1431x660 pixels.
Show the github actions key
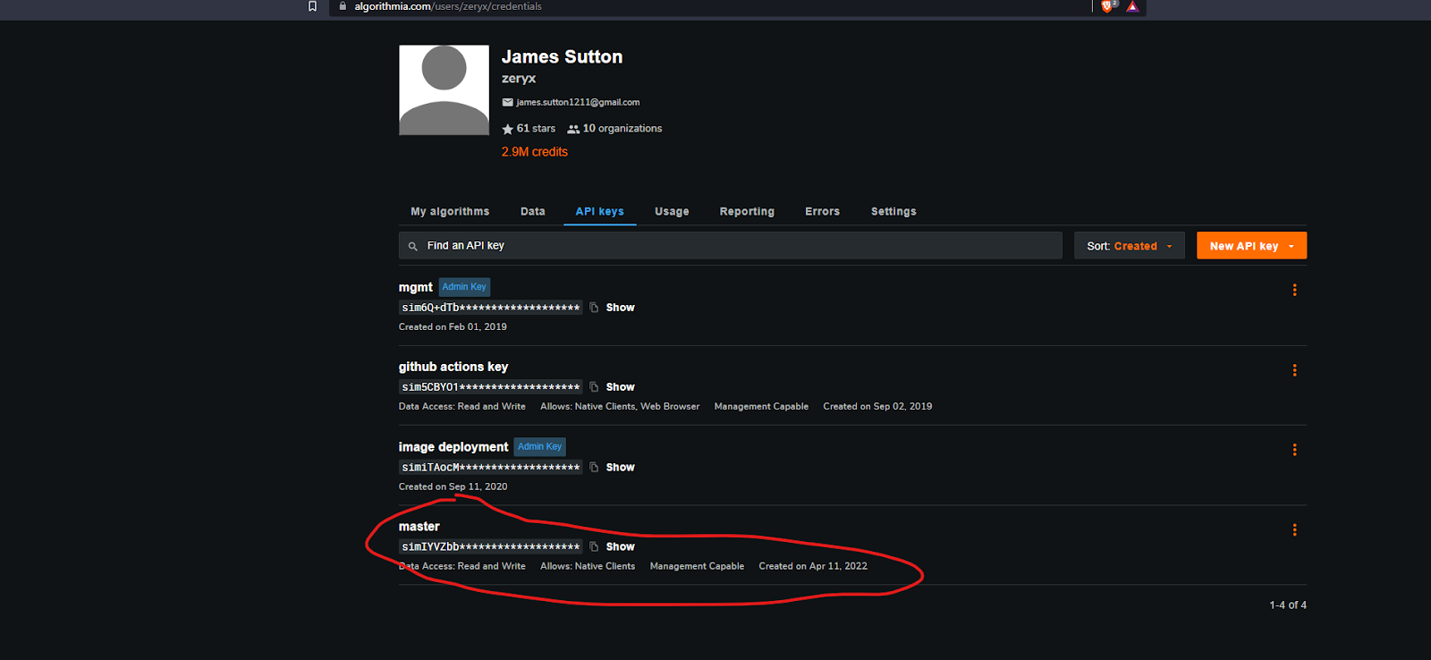click(x=620, y=387)
